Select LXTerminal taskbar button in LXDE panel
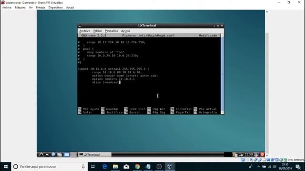The image size is (305, 171). [95, 154]
